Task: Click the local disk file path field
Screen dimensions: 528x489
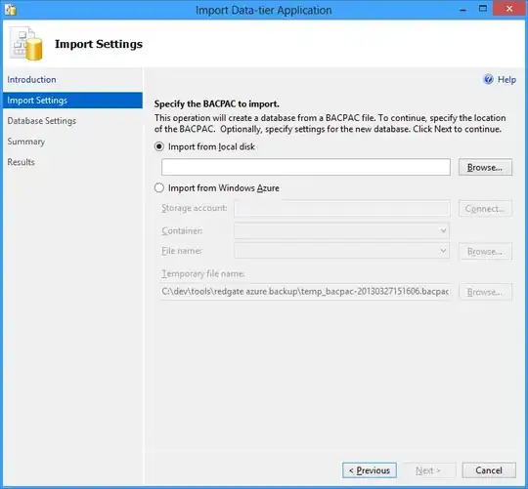Action: pos(306,167)
